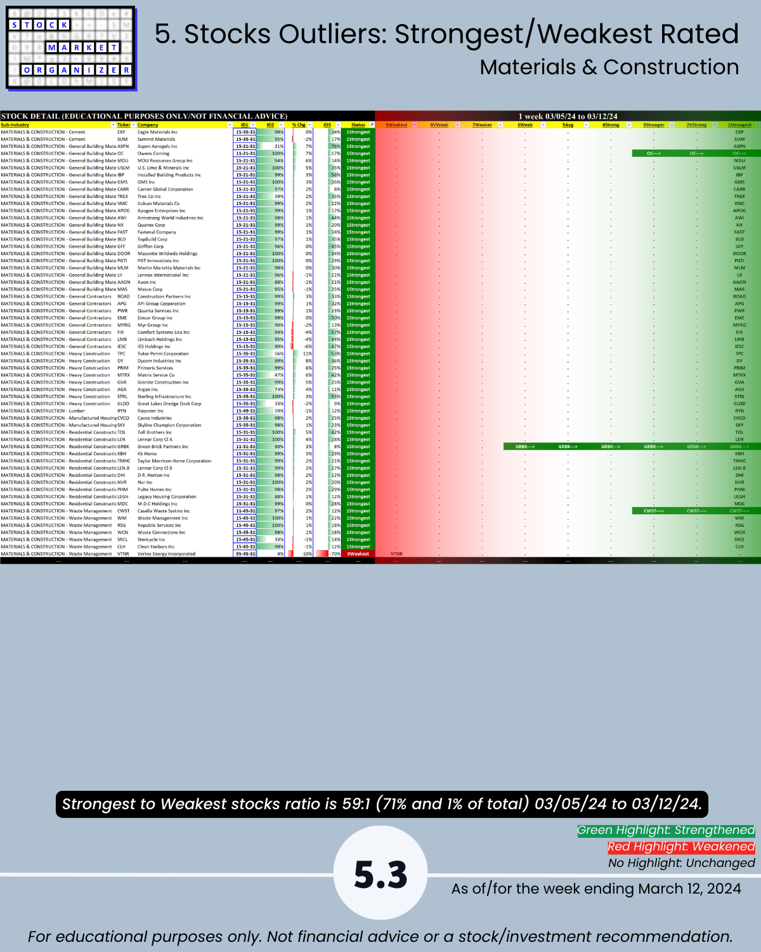This screenshot has height=952, width=761.
Task: Select the OC---> cell under 2VStrong
Action: [696, 154]
